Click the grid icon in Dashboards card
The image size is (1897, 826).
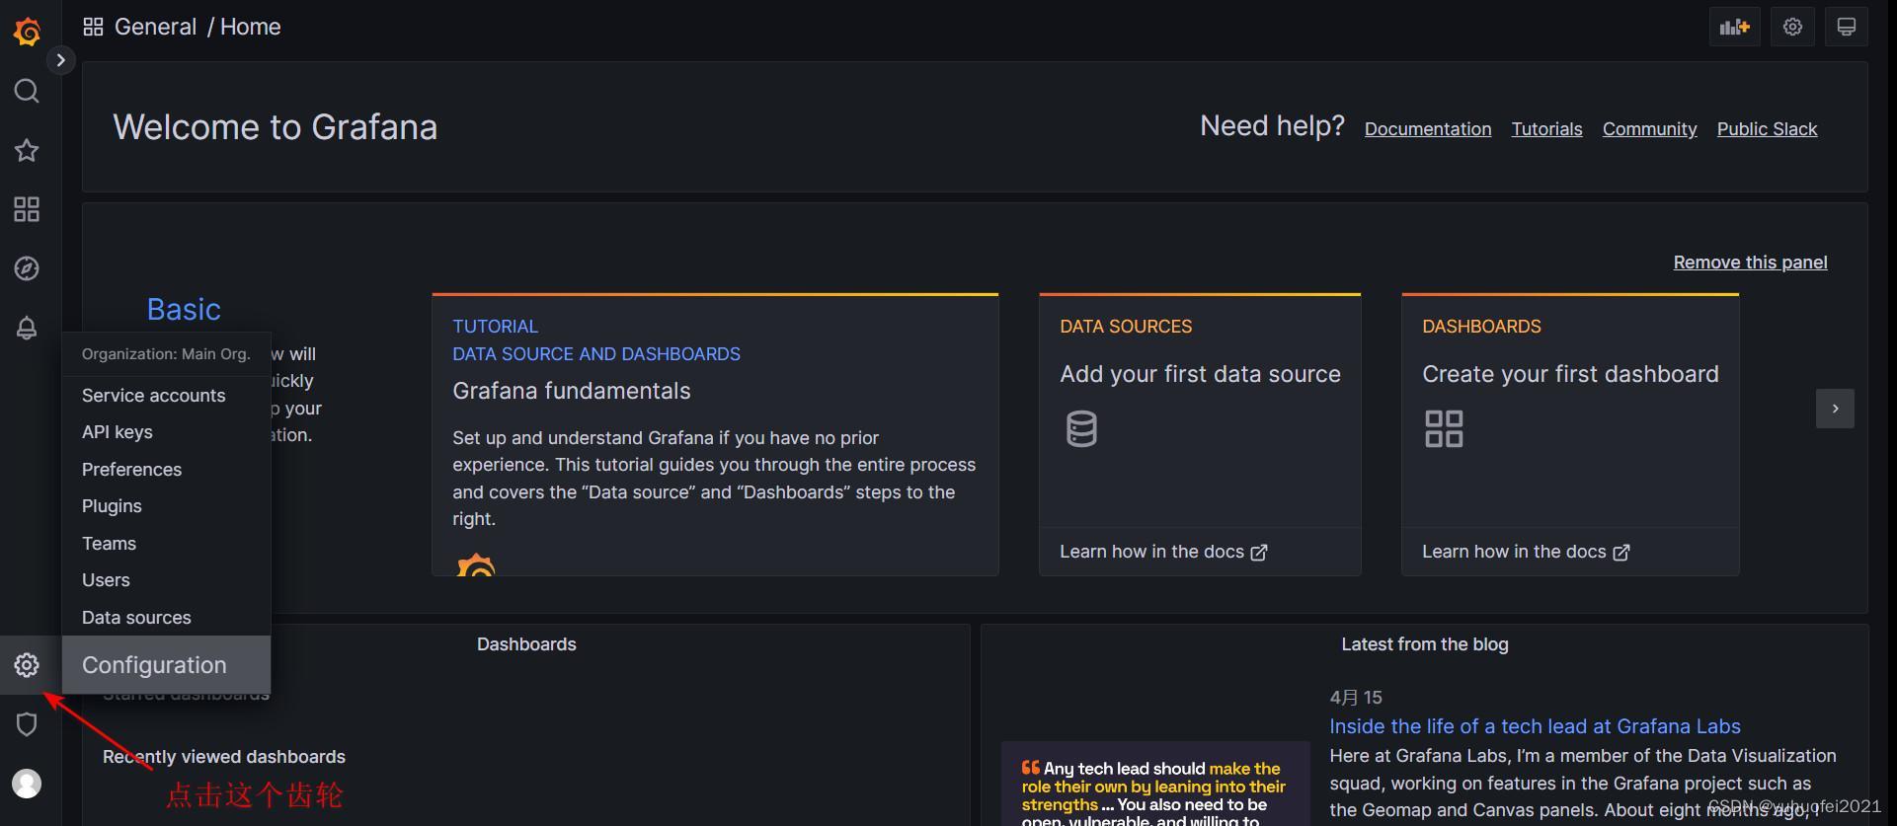click(1444, 429)
